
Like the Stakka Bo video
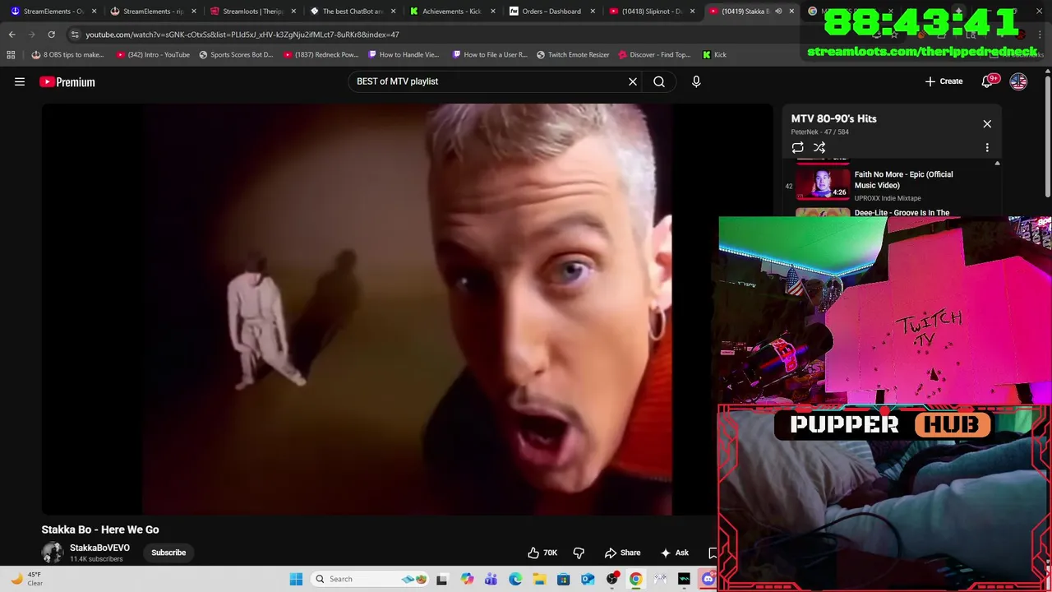[542, 553]
